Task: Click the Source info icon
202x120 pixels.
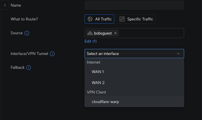Action: point(27,33)
